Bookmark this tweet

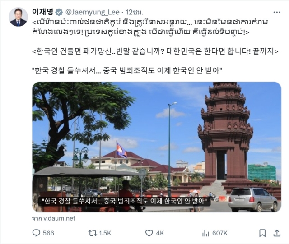tap(262, 233)
